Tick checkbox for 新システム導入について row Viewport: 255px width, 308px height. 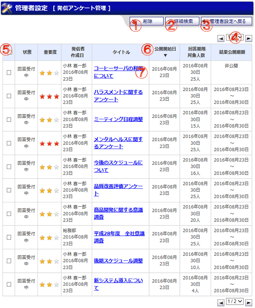(9, 284)
